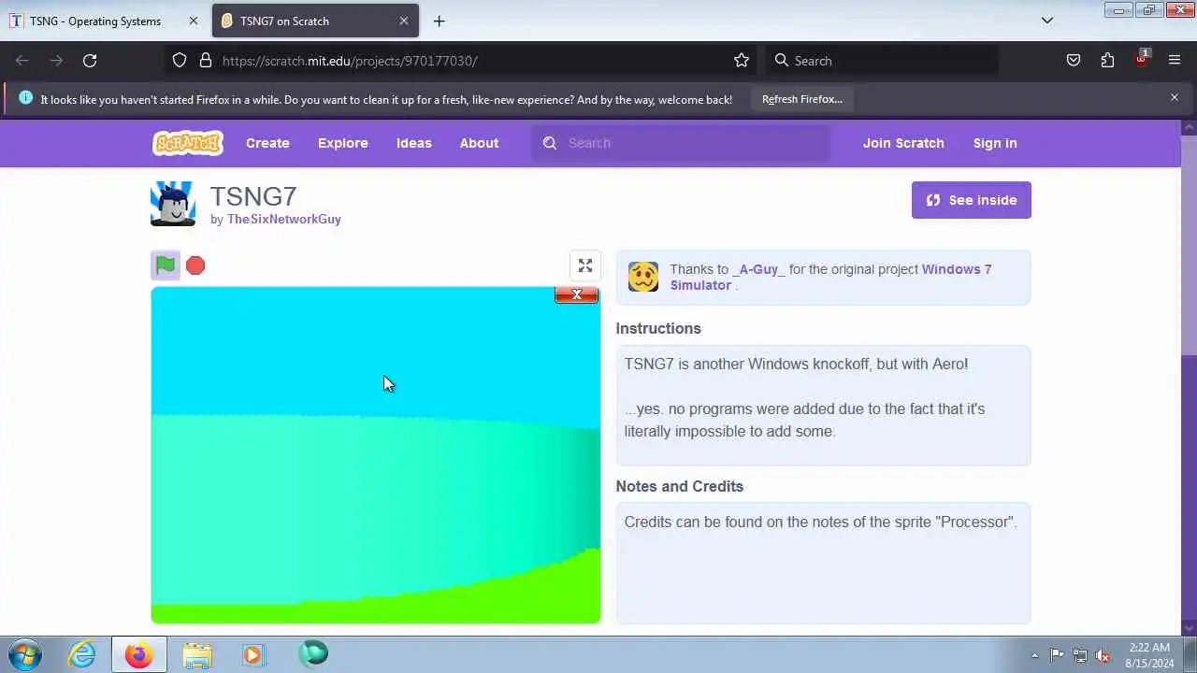The image size is (1197, 673).
Task: Reload the current page
Action: tap(90, 61)
